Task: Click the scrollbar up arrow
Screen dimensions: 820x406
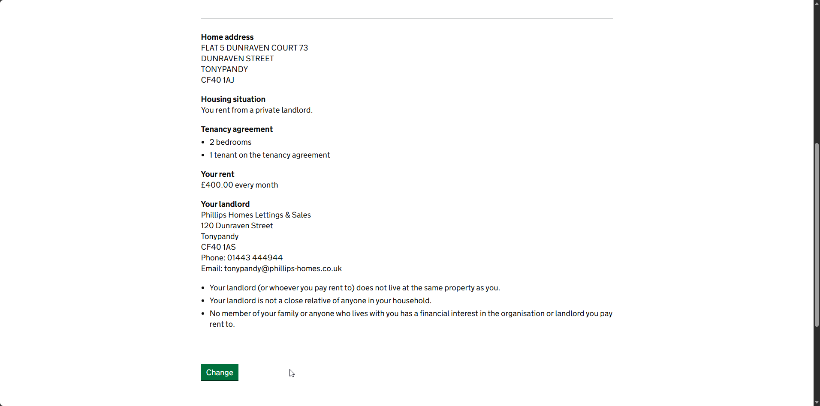Action: 817,3
